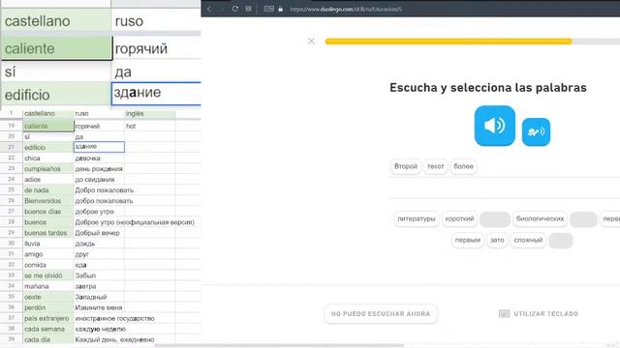This screenshot has width=620, height=348.
Task: Choose the word tile 'зато'
Action: point(497,240)
